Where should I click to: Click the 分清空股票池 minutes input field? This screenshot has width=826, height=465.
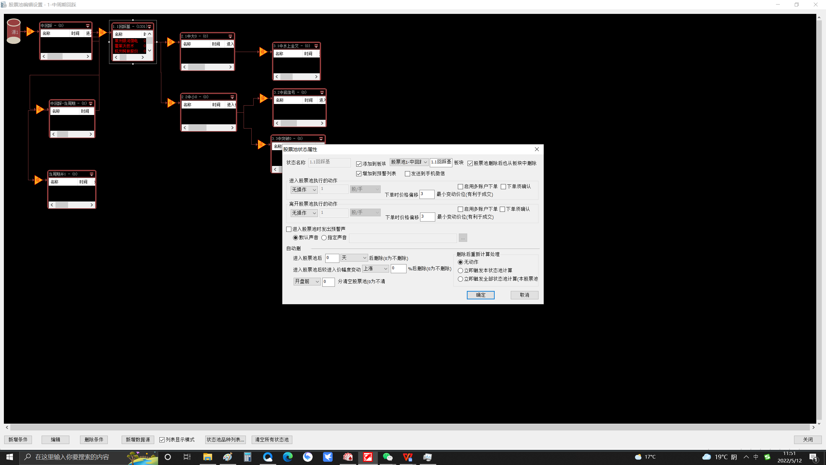click(x=328, y=282)
